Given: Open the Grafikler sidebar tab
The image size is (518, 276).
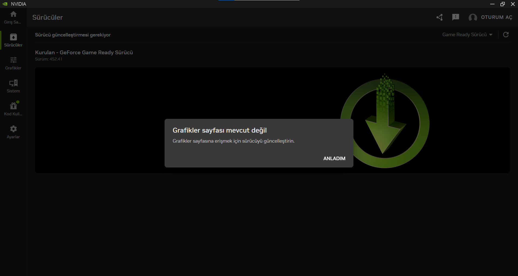Looking at the screenshot, I should point(13,63).
